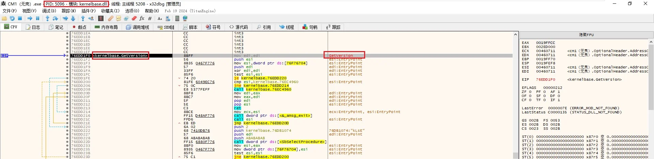Switch to the CPU tab
The width and height of the screenshot is (654, 159).
point(11,27)
